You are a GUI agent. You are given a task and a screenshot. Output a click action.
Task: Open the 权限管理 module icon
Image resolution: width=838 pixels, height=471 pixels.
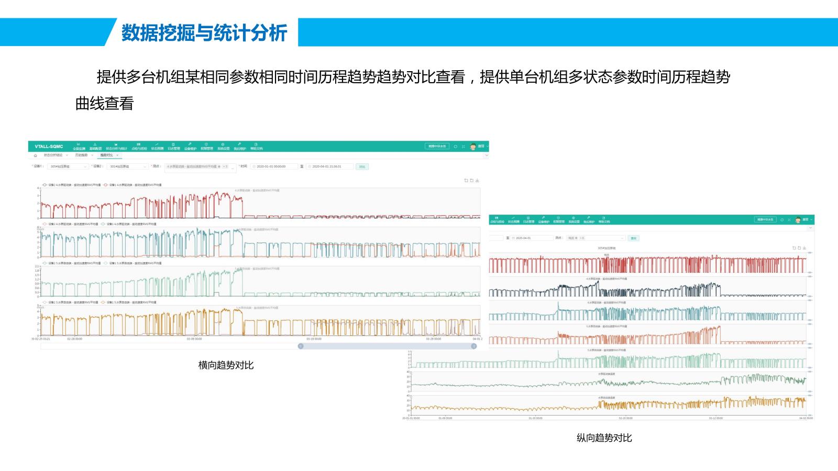click(x=205, y=146)
